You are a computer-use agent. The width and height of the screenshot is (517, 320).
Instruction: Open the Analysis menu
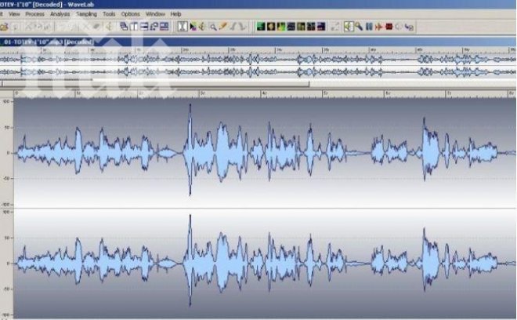click(x=60, y=14)
